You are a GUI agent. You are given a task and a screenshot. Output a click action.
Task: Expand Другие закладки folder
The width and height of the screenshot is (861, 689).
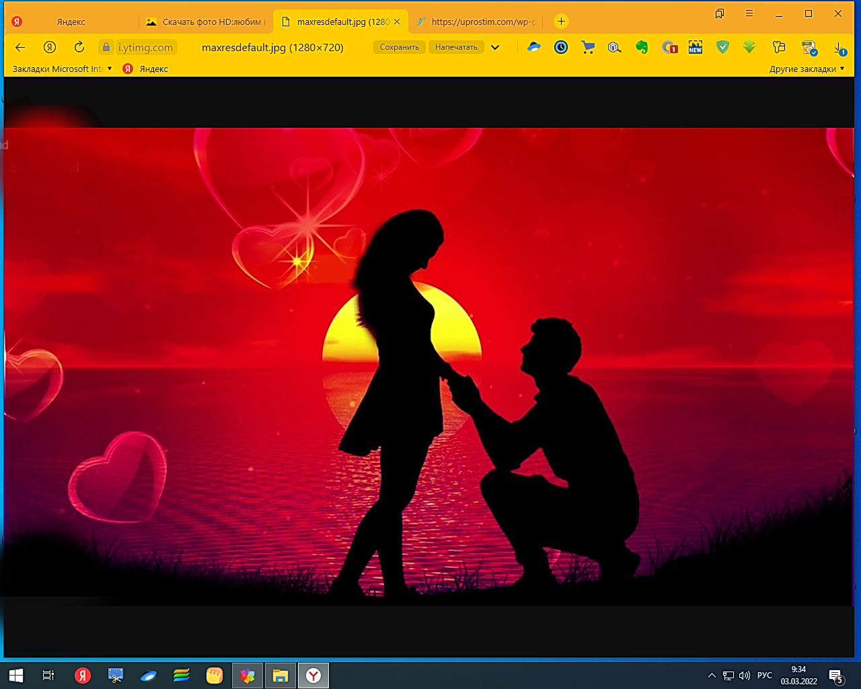(807, 69)
